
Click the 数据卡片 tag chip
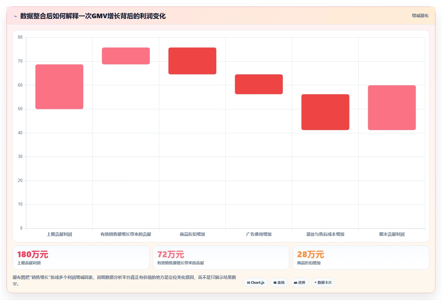tap(323, 282)
